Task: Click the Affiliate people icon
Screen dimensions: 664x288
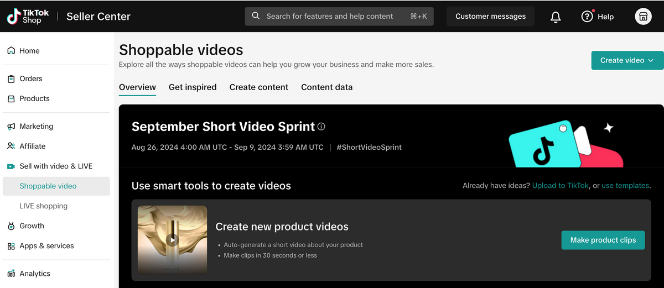Action: 11,146
